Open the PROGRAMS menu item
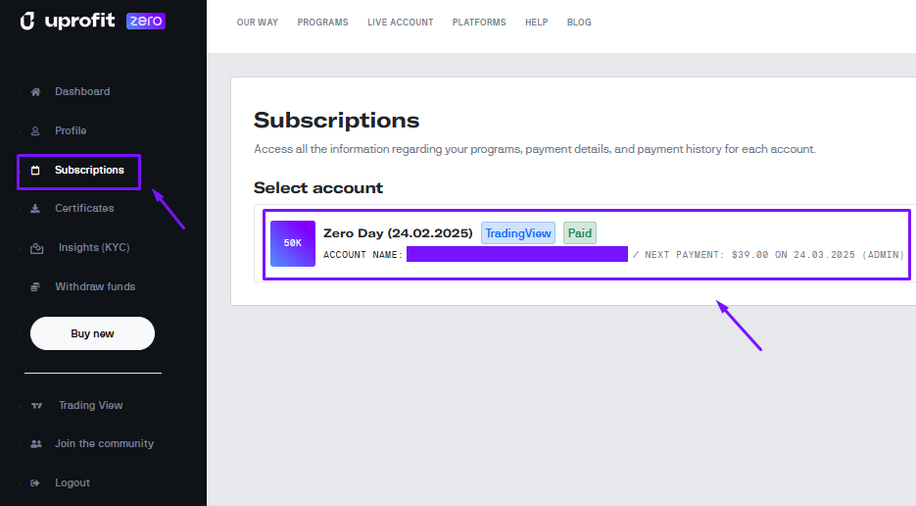This screenshot has height=506, width=916. pos(323,23)
